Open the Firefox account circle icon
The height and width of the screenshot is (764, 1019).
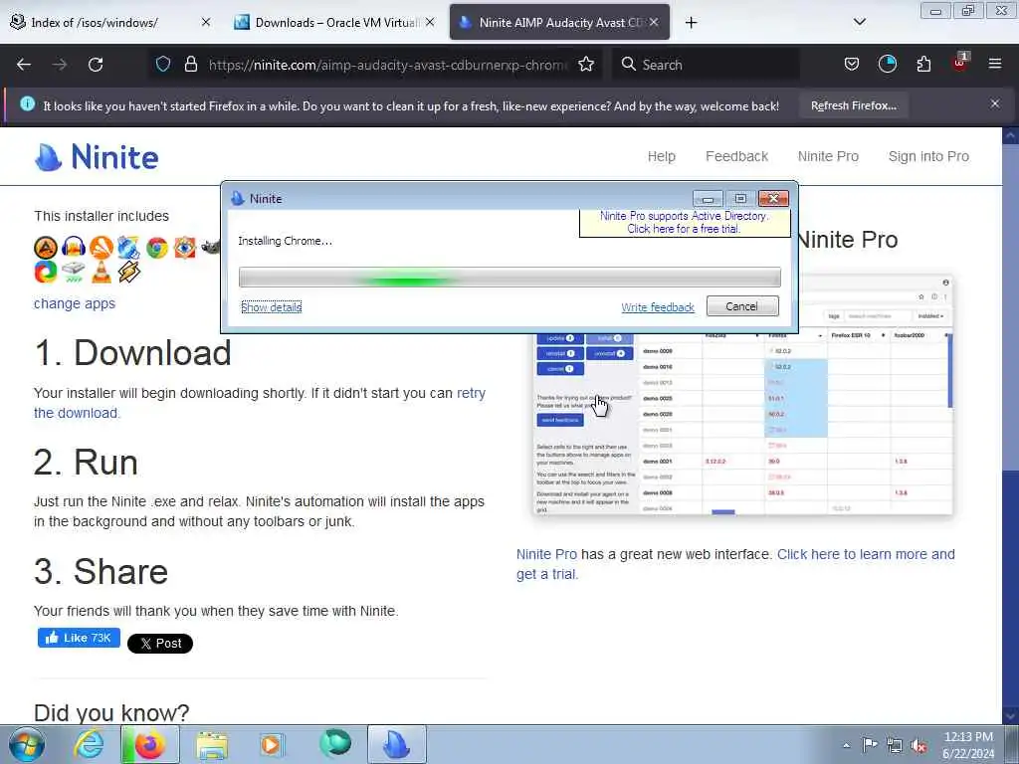pos(887,65)
